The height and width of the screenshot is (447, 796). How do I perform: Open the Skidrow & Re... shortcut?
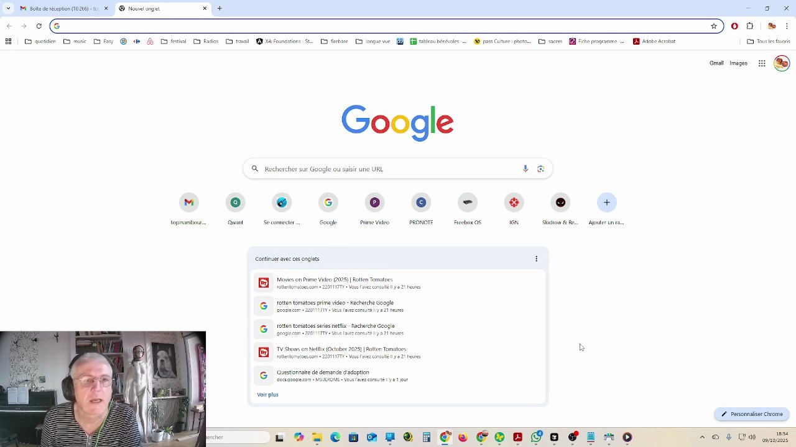coord(560,210)
